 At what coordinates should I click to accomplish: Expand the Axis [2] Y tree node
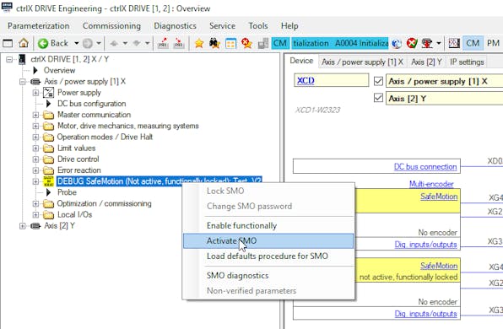click(x=23, y=226)
